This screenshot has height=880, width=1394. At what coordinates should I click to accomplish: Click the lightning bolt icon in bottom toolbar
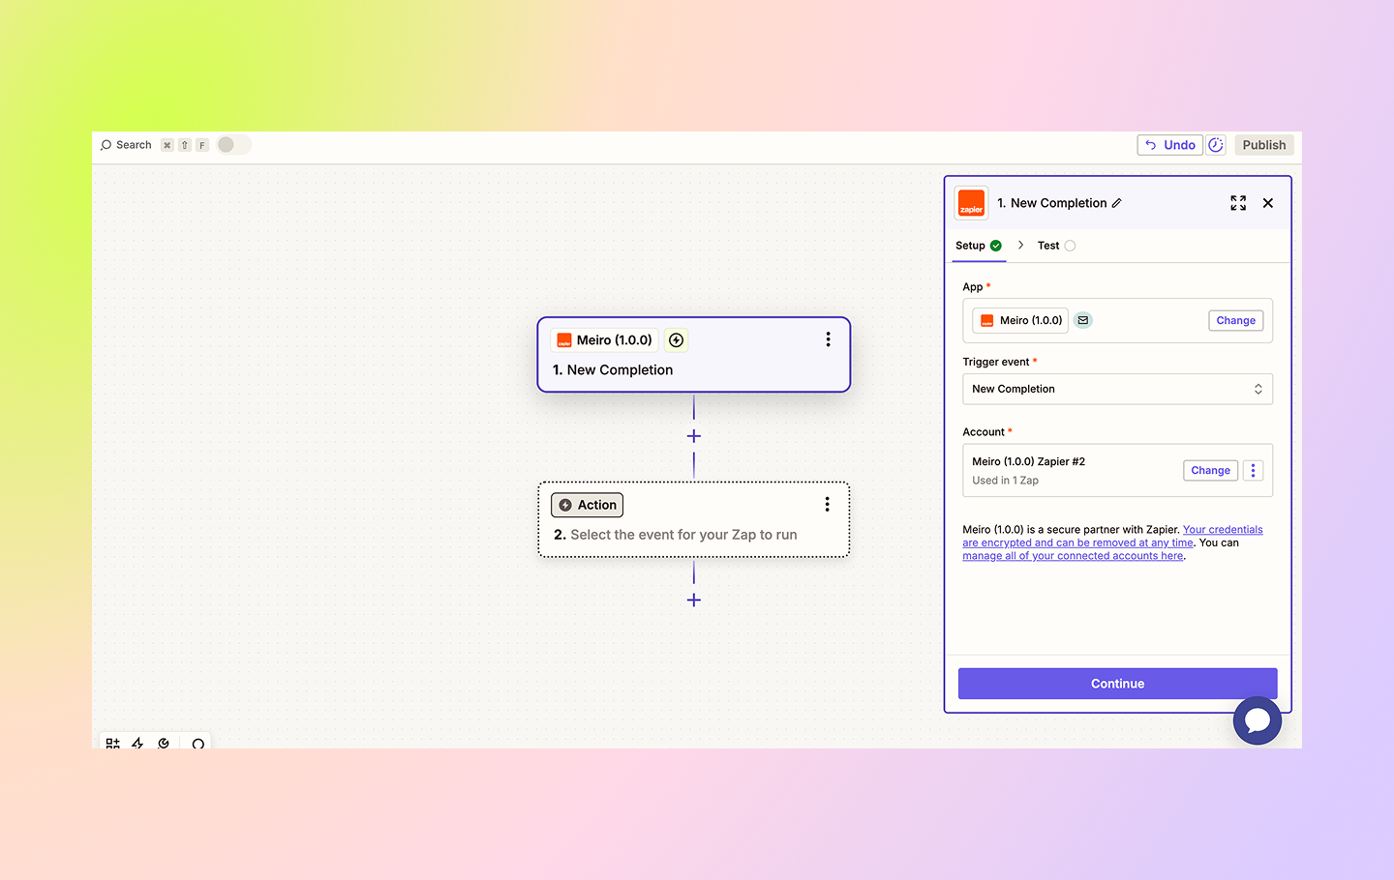(137, 744)
